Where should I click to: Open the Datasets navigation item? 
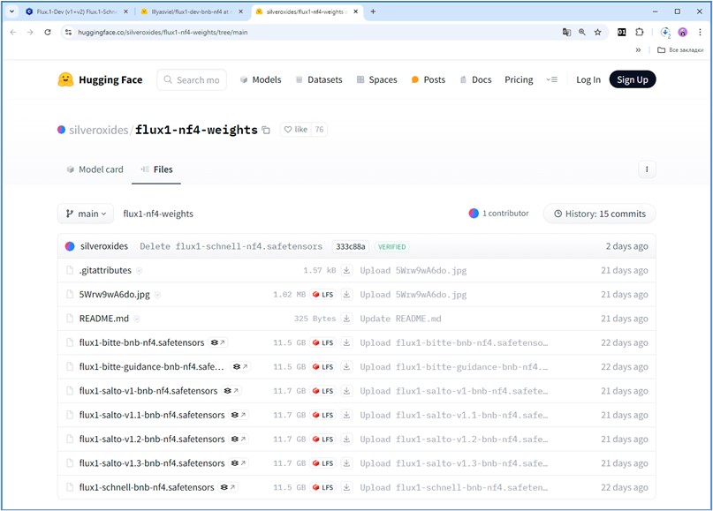point(318,79)
